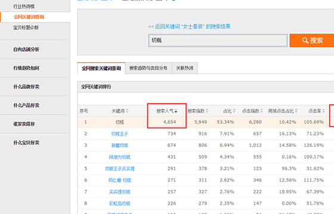
Task: Click the 53.34% share cell
Action: click(225, 122)
